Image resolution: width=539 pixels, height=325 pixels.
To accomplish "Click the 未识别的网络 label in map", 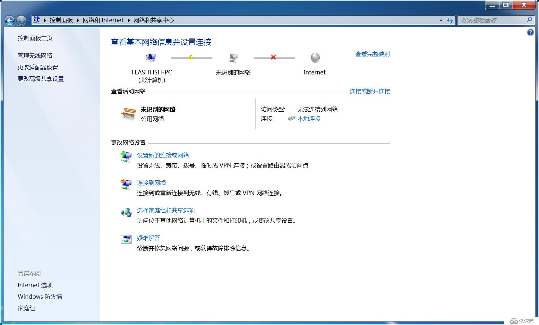I will click(x=233, y=72).
